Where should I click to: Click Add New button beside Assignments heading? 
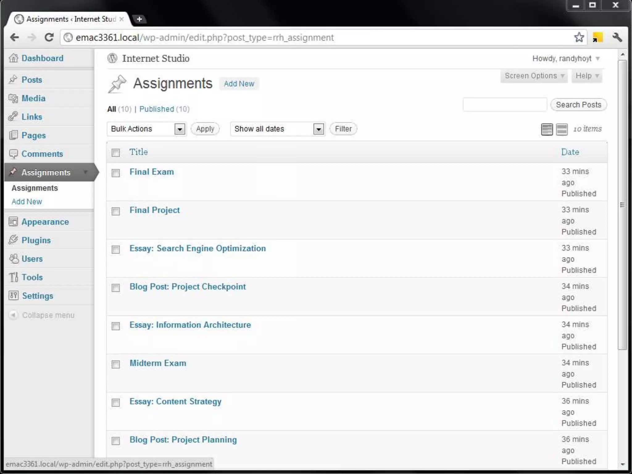point(239,84)
